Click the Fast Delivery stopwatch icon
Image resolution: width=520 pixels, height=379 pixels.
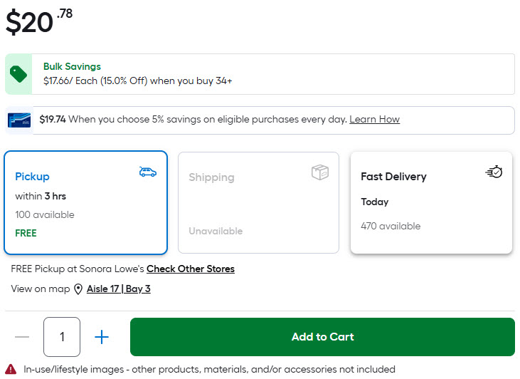point(494,172)
